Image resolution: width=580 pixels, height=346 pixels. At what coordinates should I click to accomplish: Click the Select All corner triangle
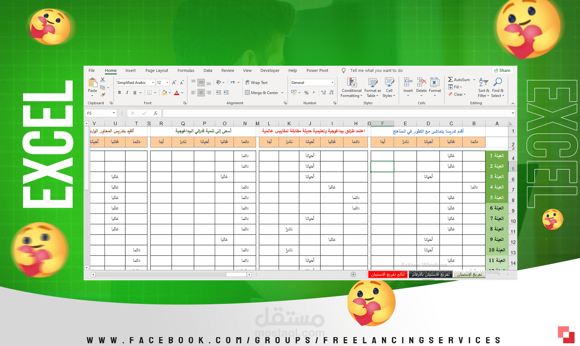(x=511, y=123)
